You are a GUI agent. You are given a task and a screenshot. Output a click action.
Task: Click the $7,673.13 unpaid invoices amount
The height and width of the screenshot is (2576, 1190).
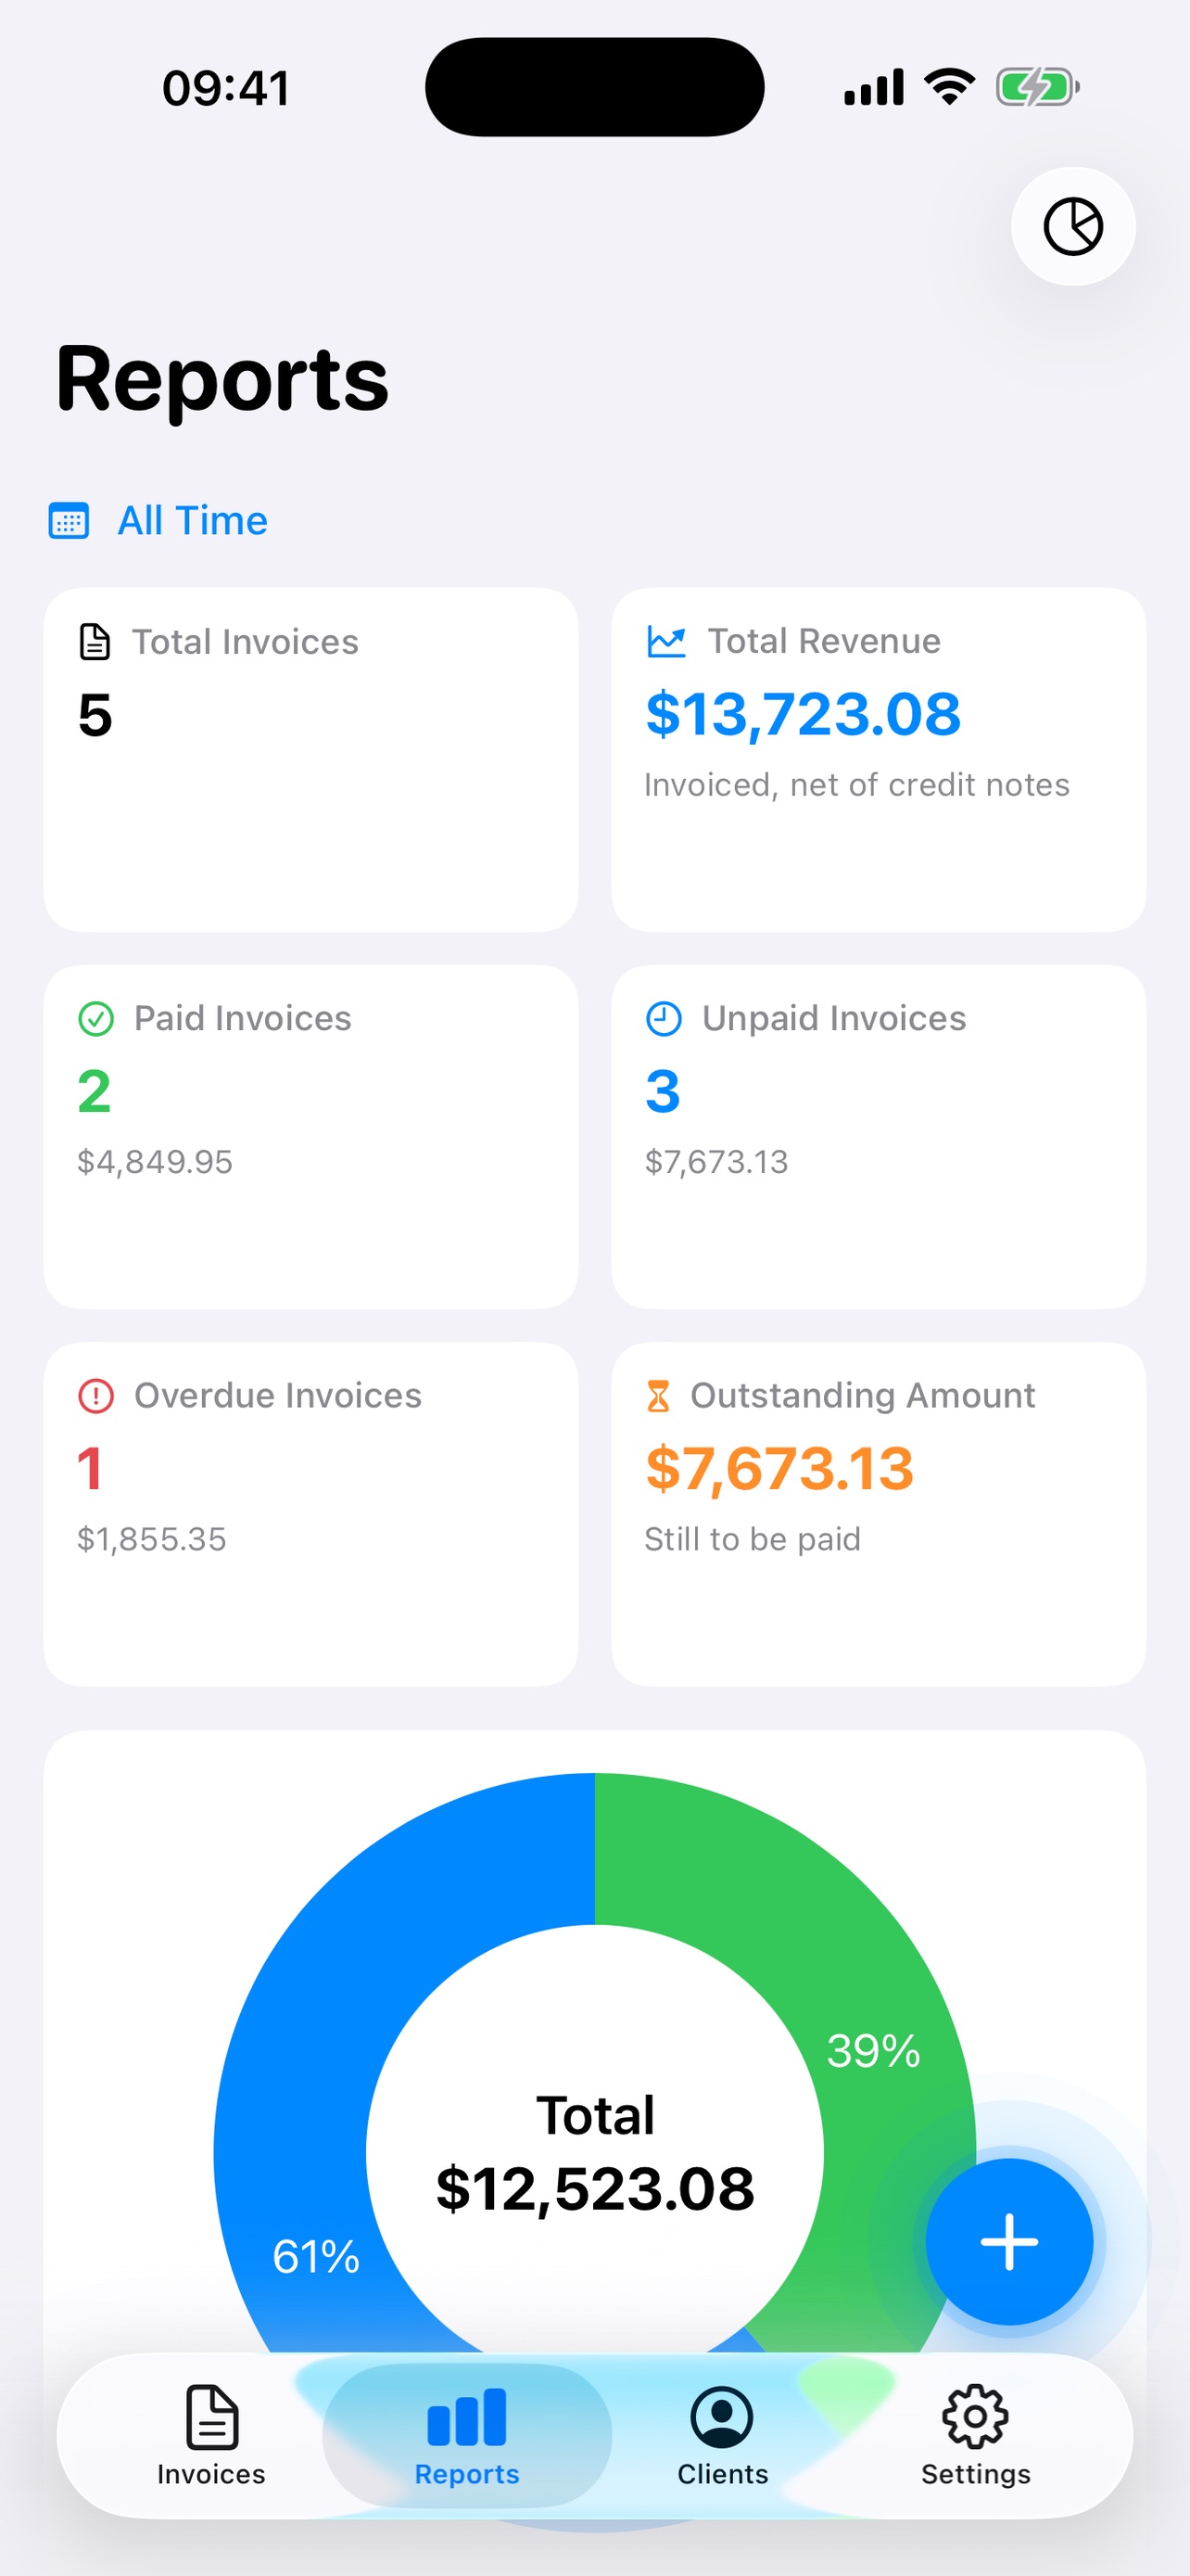(x=716, y=1162)
